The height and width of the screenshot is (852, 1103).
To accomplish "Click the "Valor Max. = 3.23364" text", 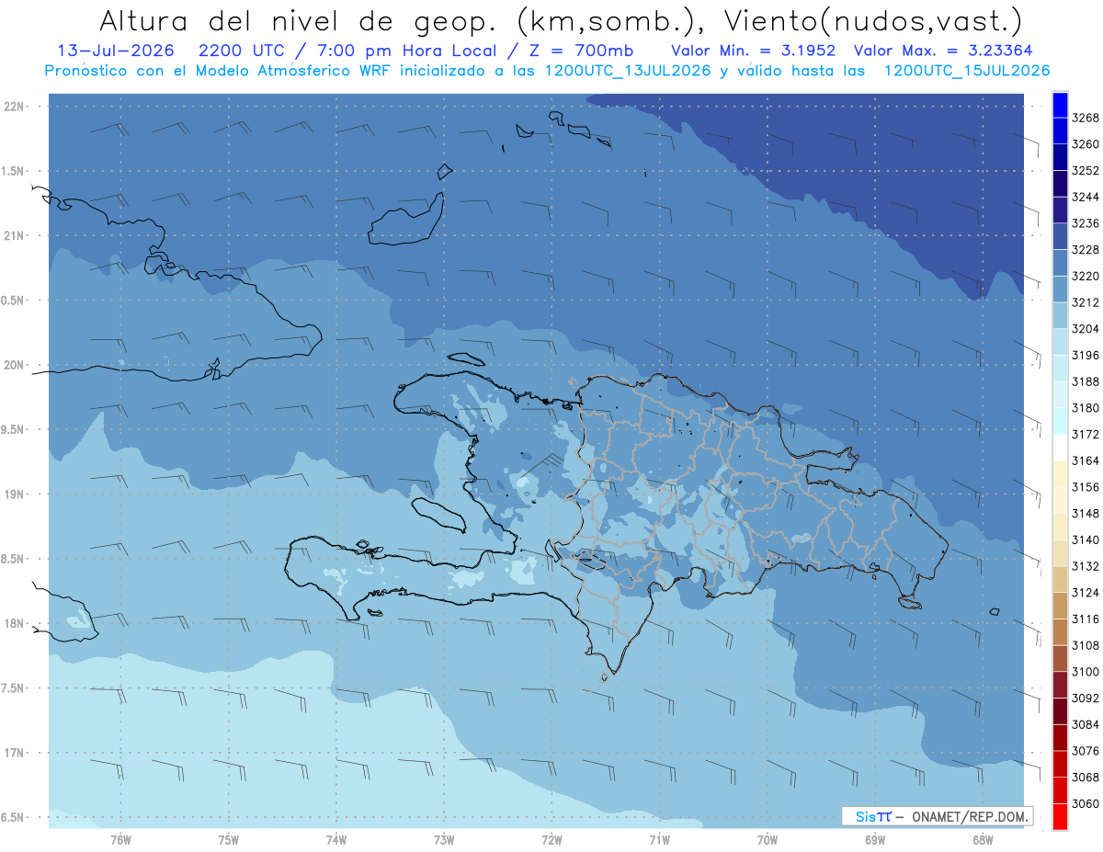I will coord(945,50).
